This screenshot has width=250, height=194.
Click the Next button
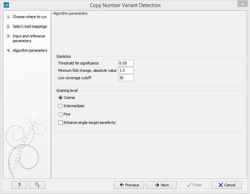[x=161, y=185]
